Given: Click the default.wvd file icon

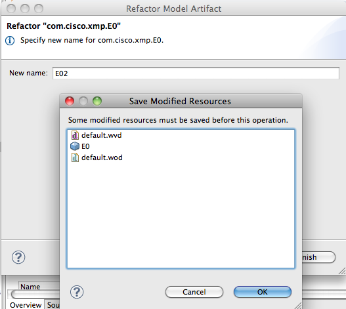Looking at the screenshot, I should (75, 135).
